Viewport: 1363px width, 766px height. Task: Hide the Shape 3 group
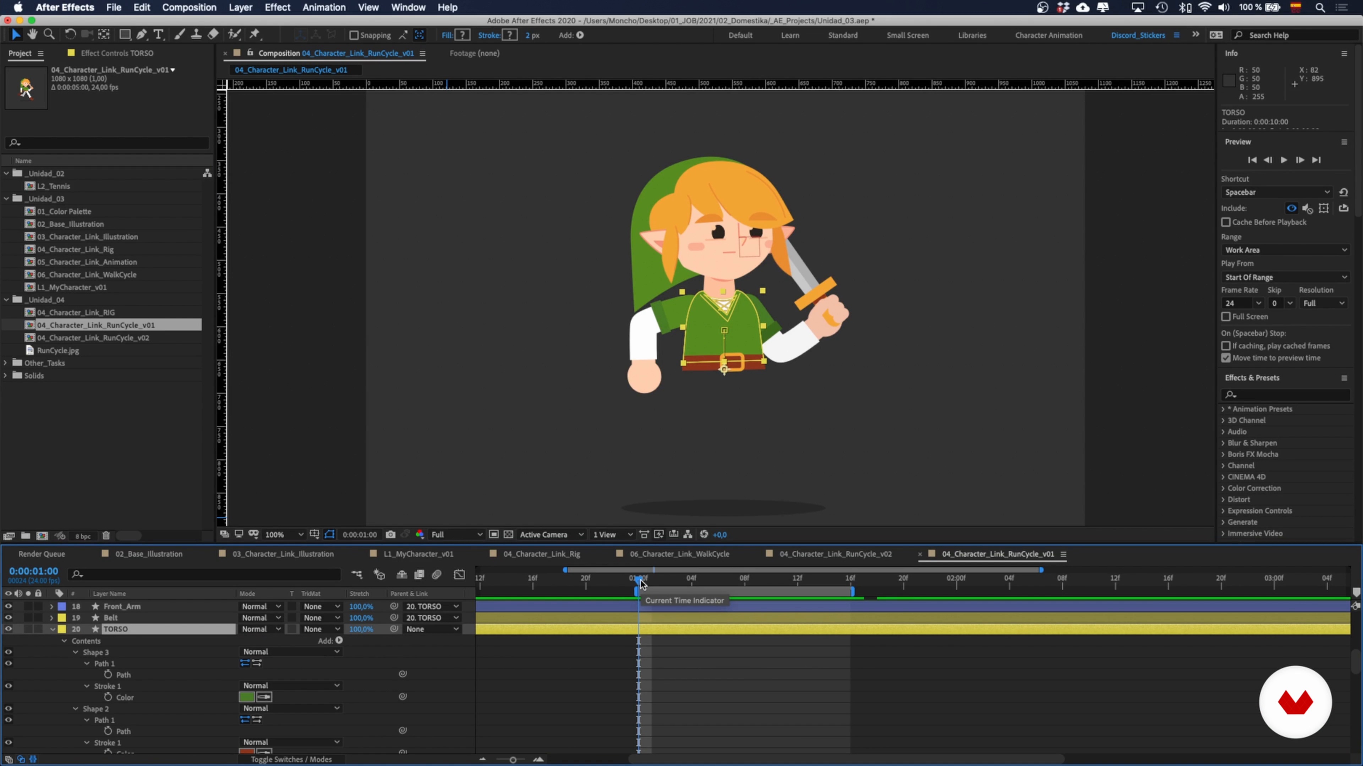(9, 652)
